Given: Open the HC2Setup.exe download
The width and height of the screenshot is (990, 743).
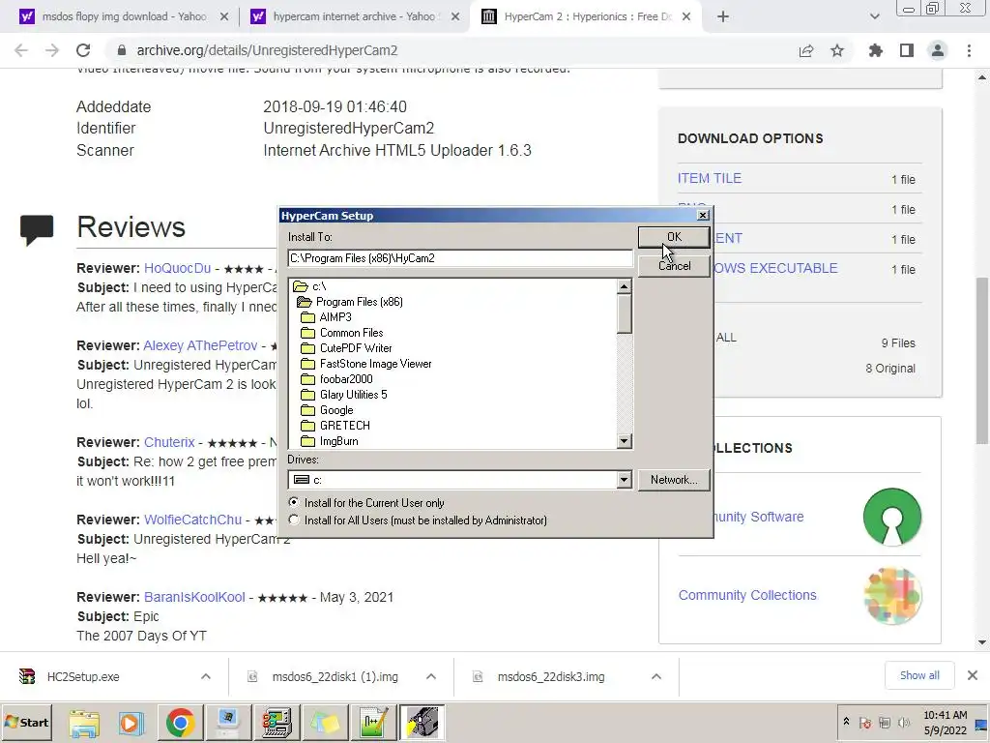Looking at the screenshot, I should tap(82, 676).
